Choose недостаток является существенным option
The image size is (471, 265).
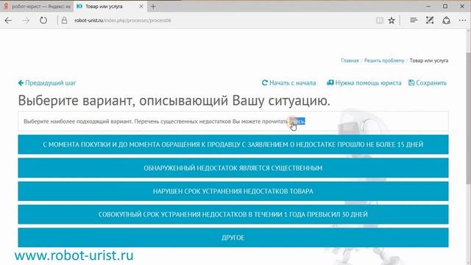click(x=233, y=168)
